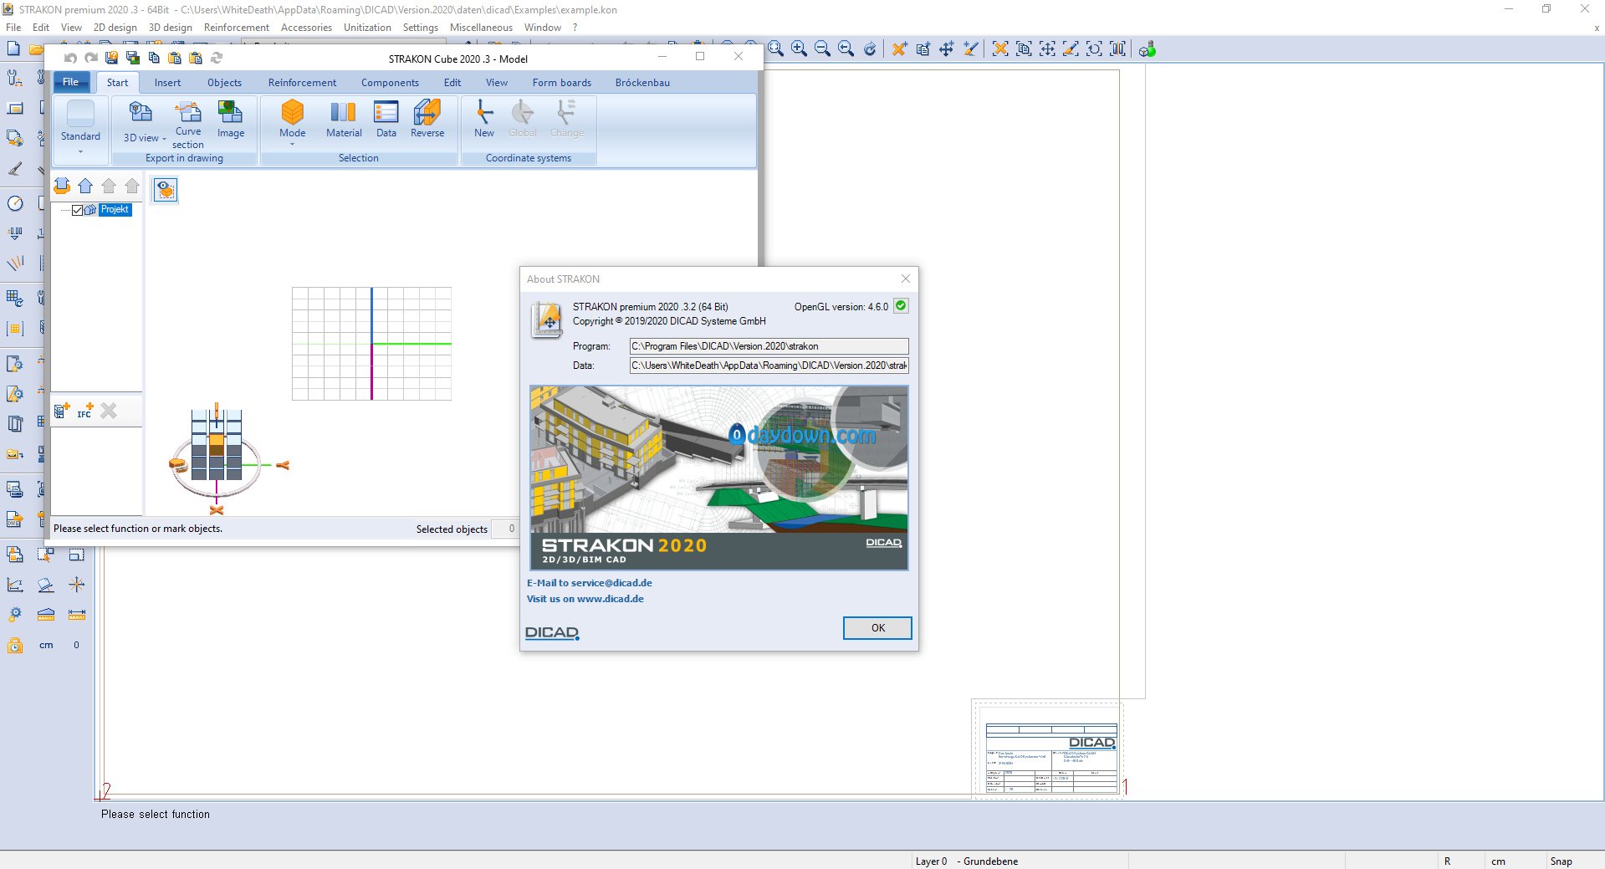Click the zoom-in magnifier in main toolbar

(799, 49)
